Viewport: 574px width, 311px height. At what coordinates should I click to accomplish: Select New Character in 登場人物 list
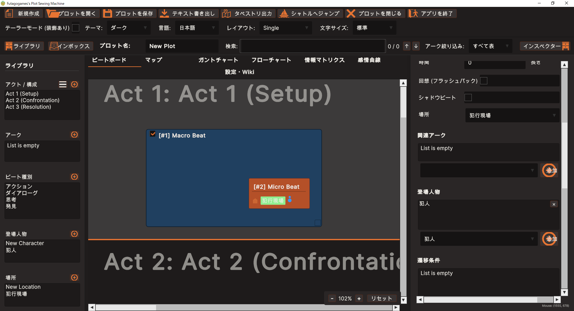(x=25, y=243)
